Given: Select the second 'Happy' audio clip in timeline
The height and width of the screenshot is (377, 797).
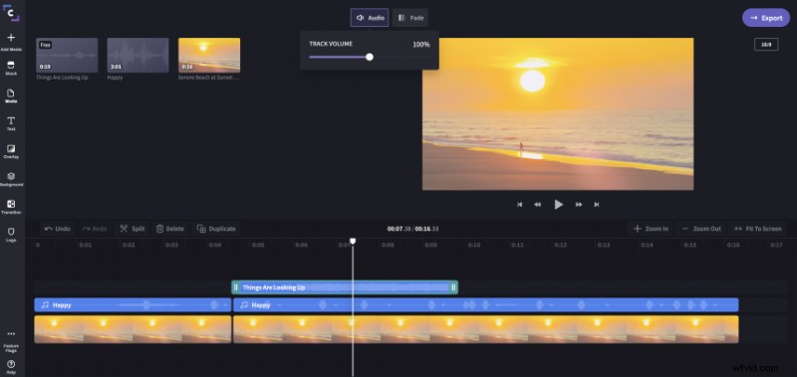Looking at the screenshot, I should coord(485,305).
